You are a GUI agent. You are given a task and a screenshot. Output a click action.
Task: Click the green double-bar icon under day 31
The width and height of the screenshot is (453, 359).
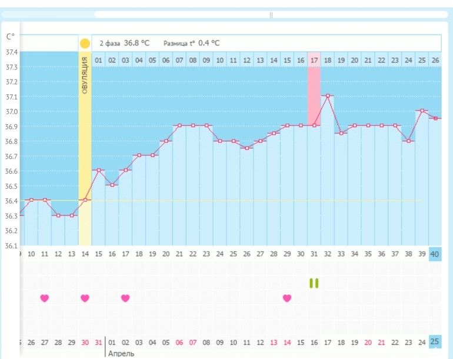point(314,283)
